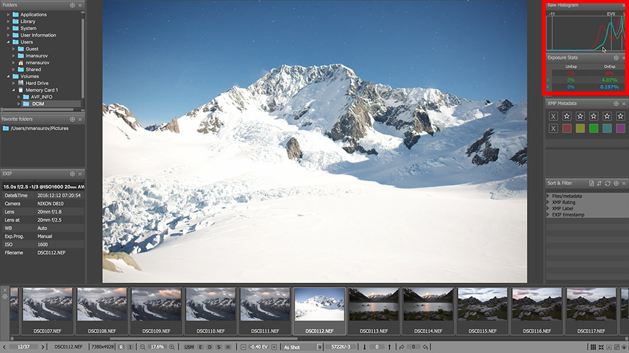Toggle fullscreen arrows icon at bottom right
The width and height of the screenshot is (629, 353).
601,347
